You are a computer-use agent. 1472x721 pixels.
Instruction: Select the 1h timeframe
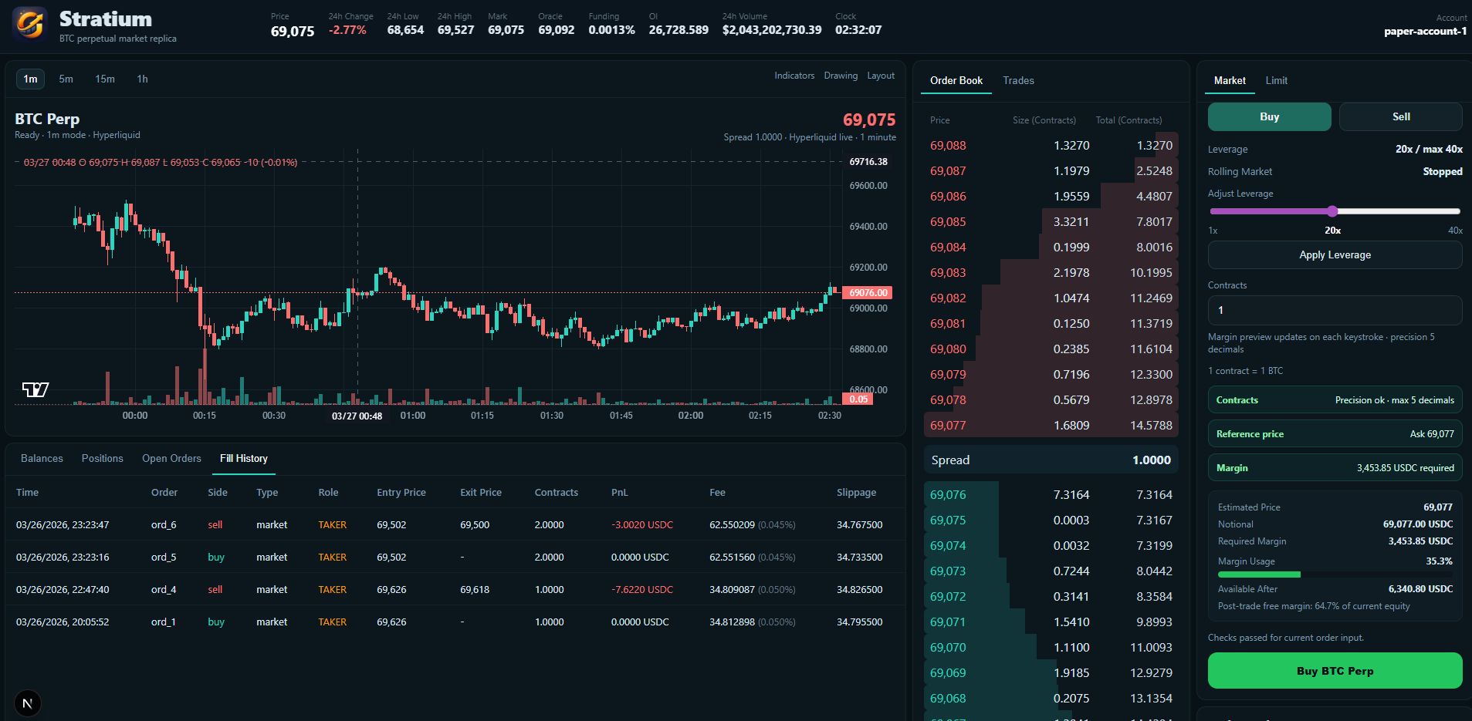coord(143,79)
